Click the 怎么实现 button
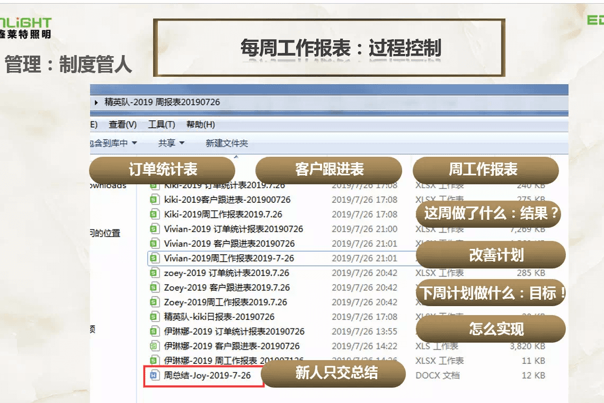Image resolution: width=604 pixels, height=403 pixels. [491, 329]
